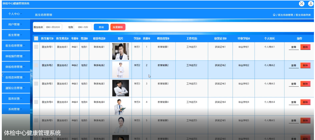
Task: Check the row checkbox for 医生账号3
Action: [36, 84]
